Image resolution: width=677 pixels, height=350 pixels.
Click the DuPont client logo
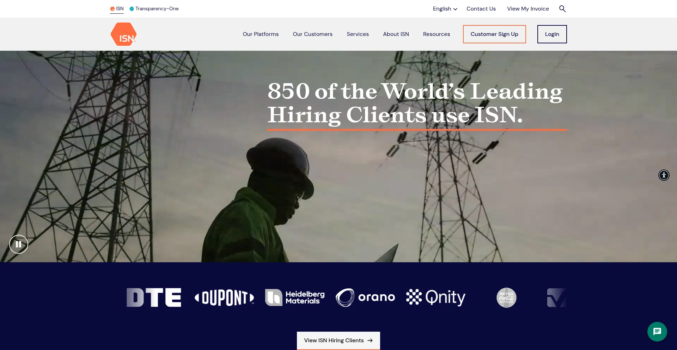click(x=224, y=298)
